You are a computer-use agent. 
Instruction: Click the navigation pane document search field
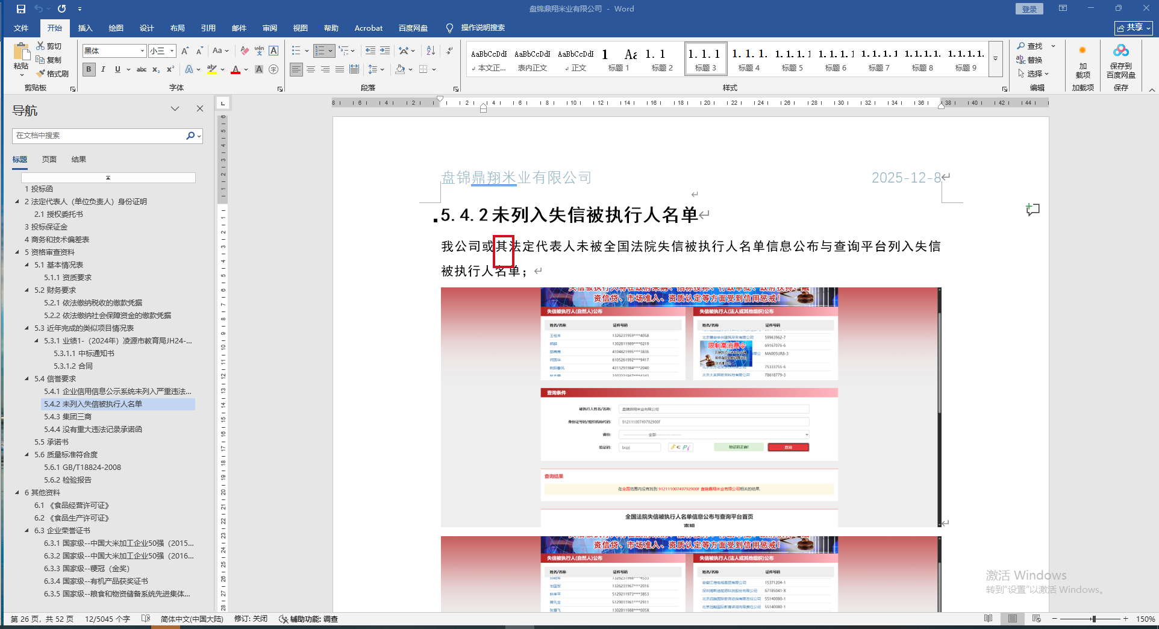pyautogui.click(x=99, y=136)
